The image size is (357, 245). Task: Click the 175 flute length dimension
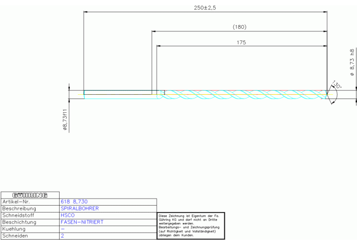[240, 42]
